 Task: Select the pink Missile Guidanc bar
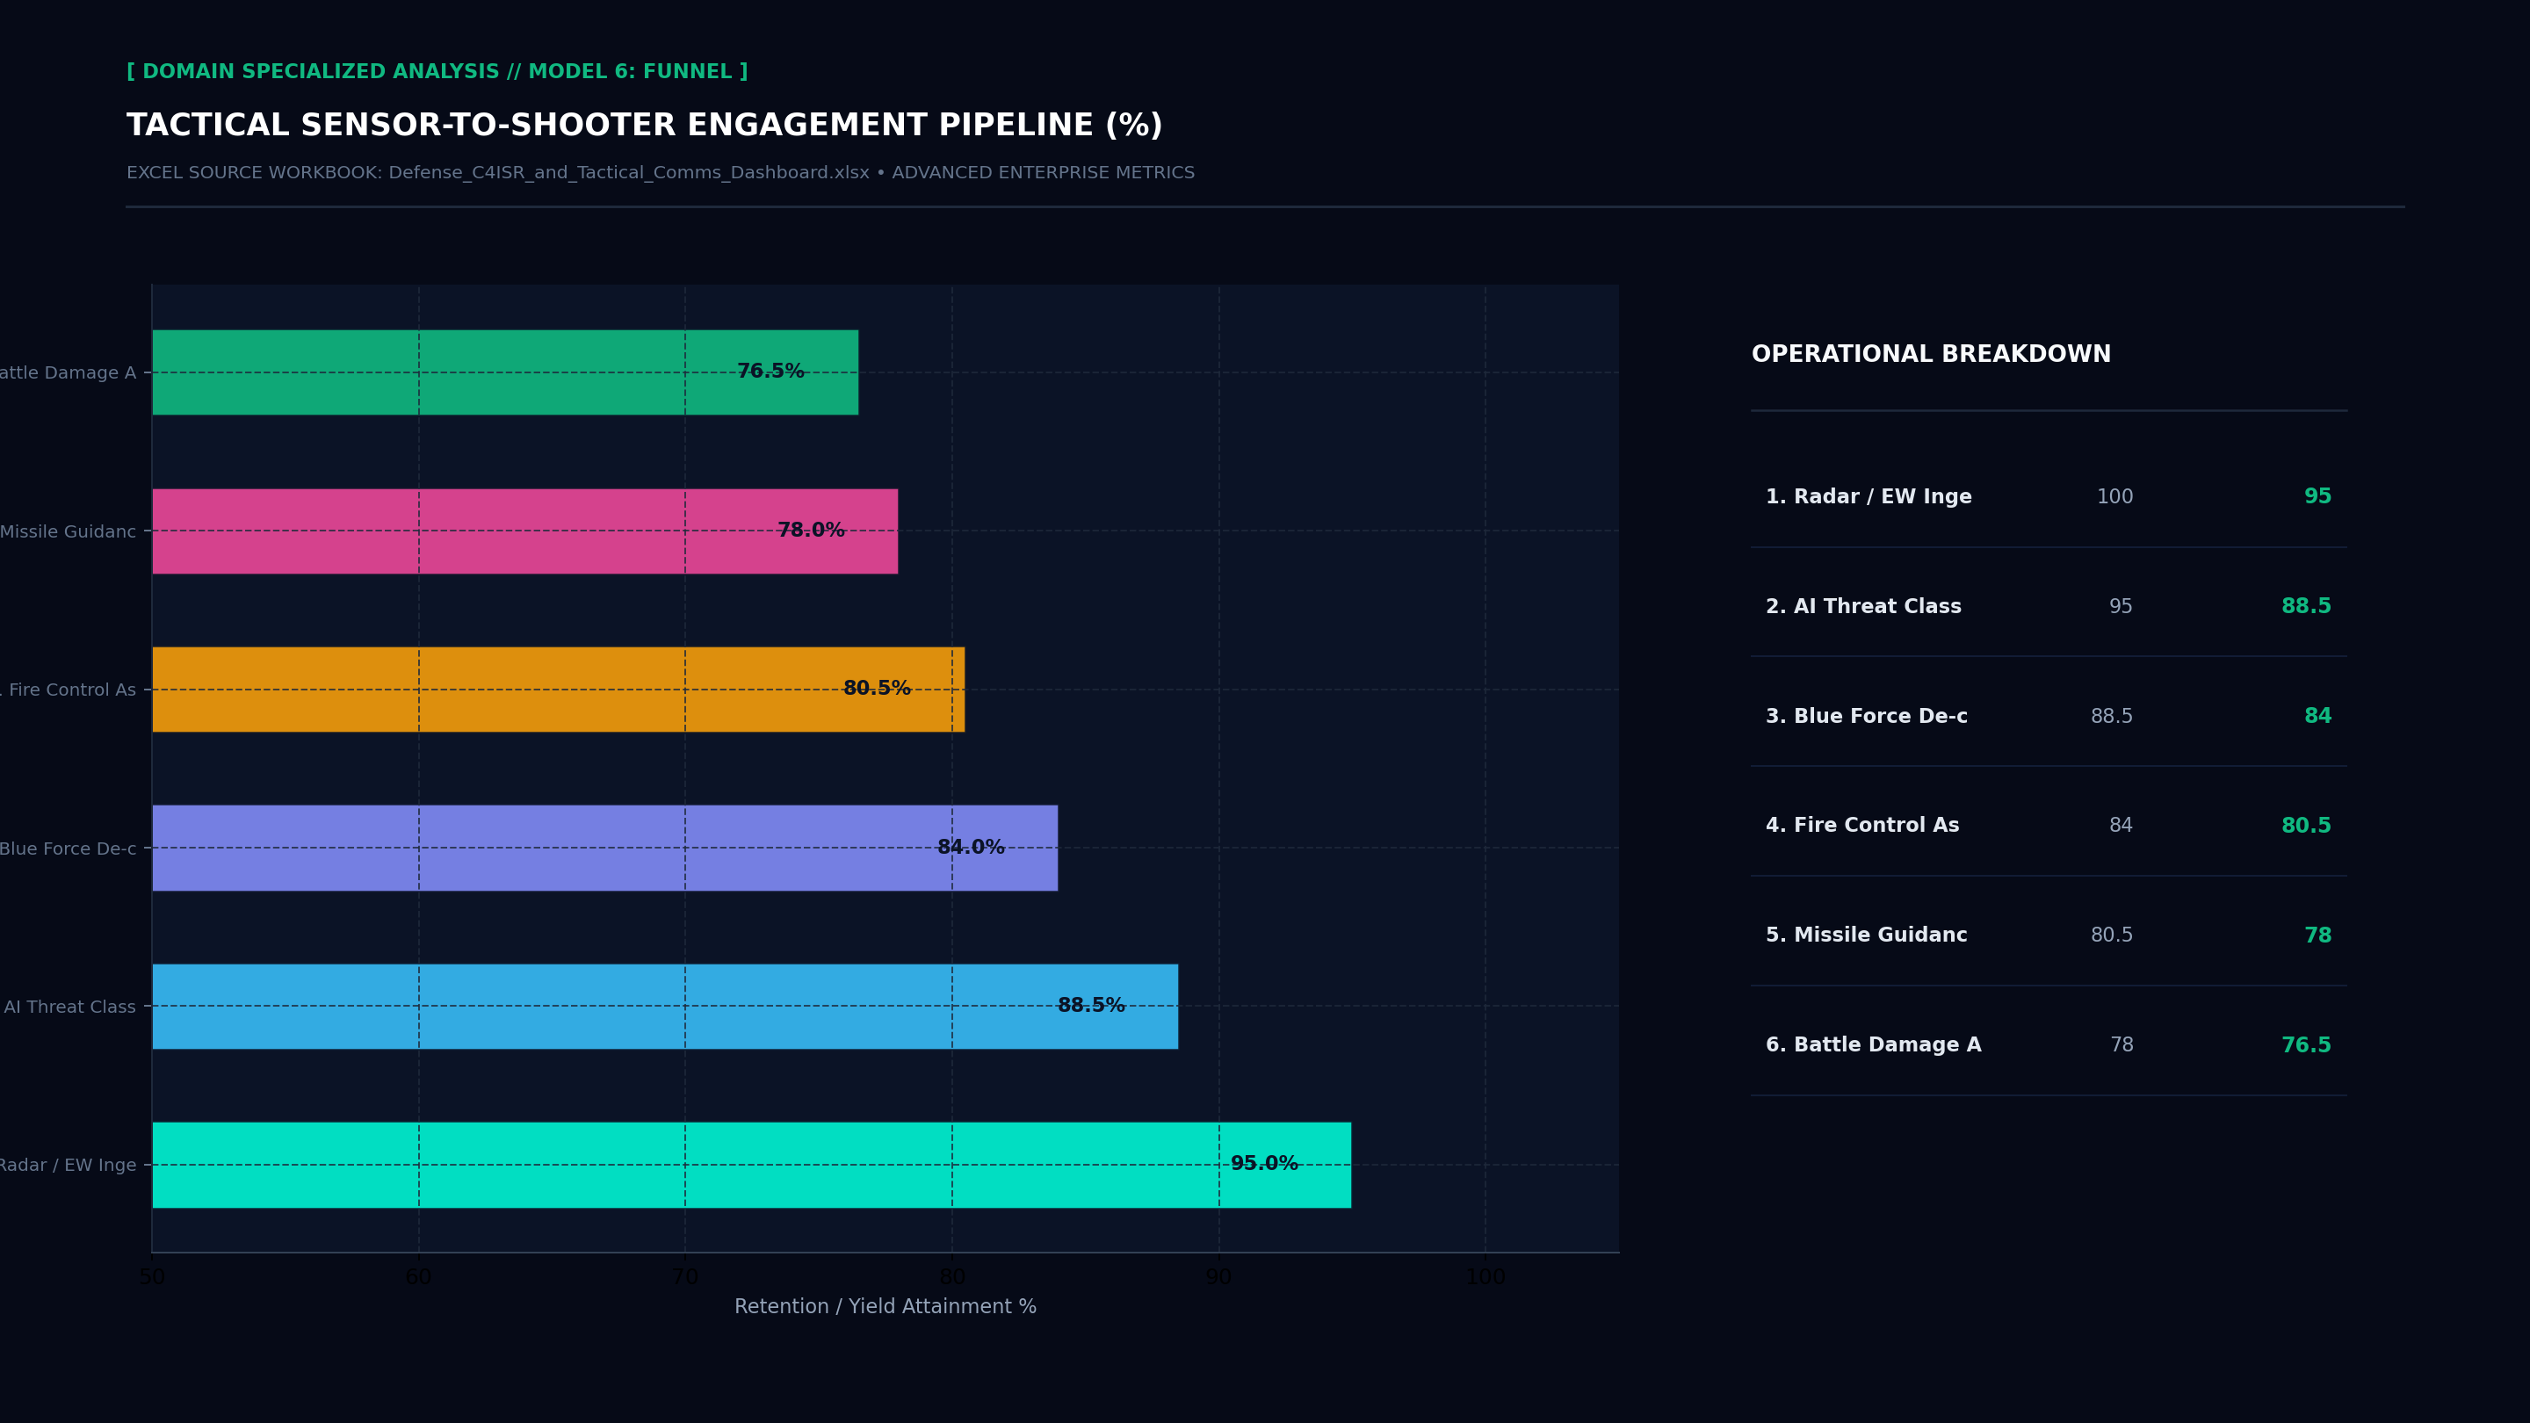tap(524, 531)
